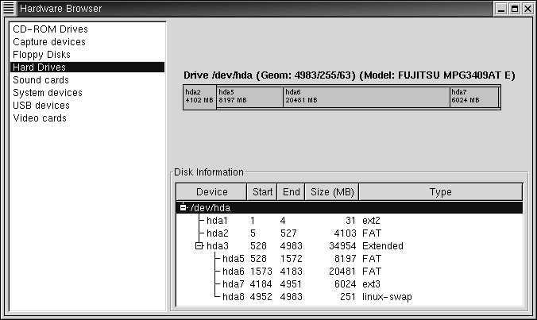Collapse the /dev/hda tree node
Screen dimensions: 537x320
[x=184, y=208]
